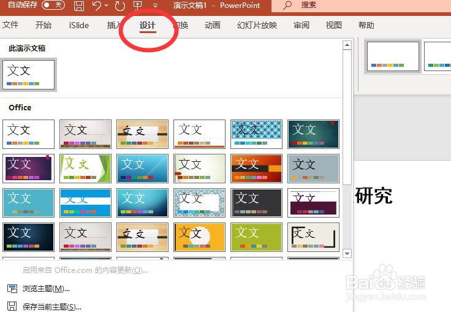
Task: Click the search magnifier icon
Action: pos(287,5)
